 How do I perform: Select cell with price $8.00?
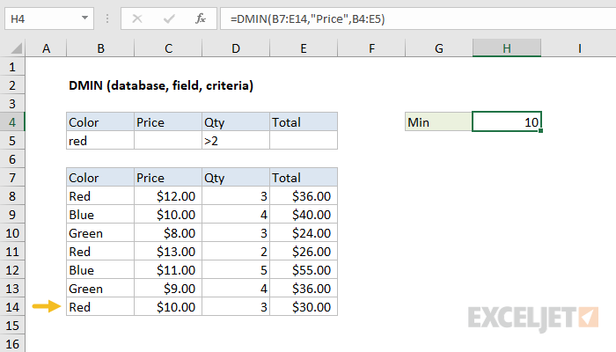168,233
